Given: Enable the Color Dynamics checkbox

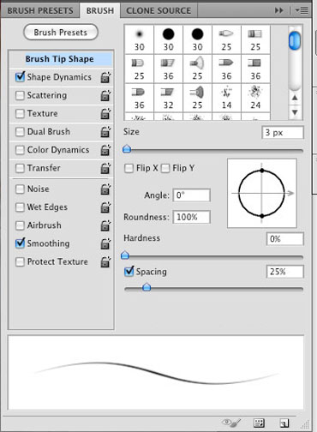Looking at the screenshot, I should pyautogui.click(x=20, y=150).
